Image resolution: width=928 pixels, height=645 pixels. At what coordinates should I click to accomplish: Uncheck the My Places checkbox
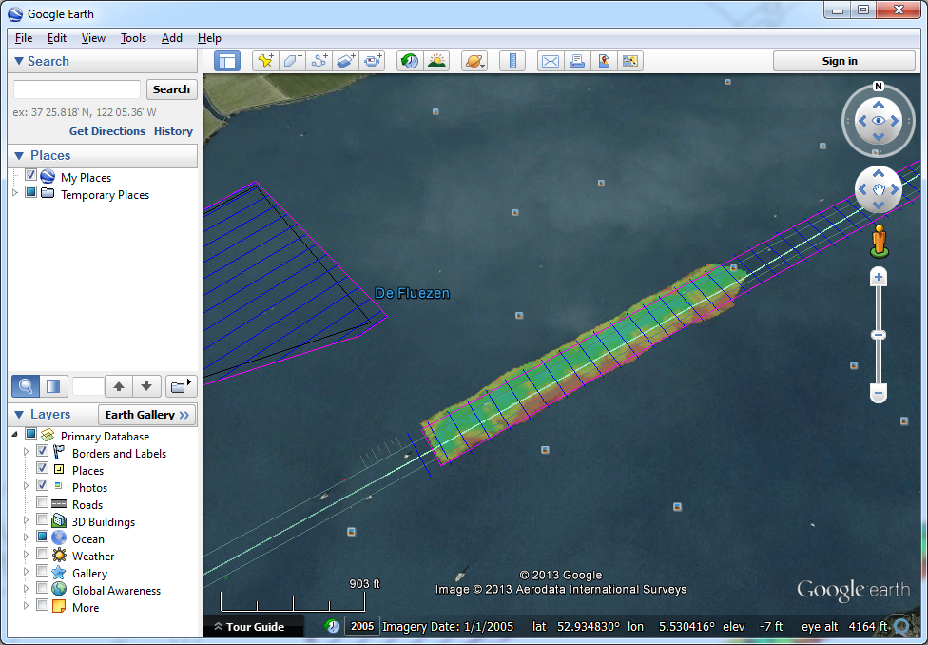click(30, 175)
